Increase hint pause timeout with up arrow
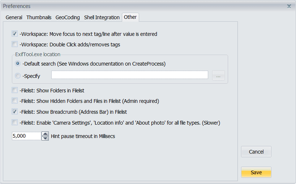 coord(45,134)
